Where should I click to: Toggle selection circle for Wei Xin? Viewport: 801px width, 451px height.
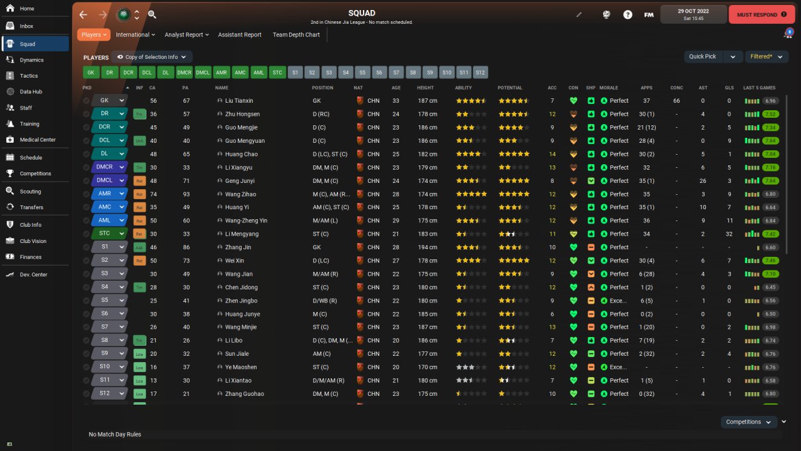[x=86, y=261]
